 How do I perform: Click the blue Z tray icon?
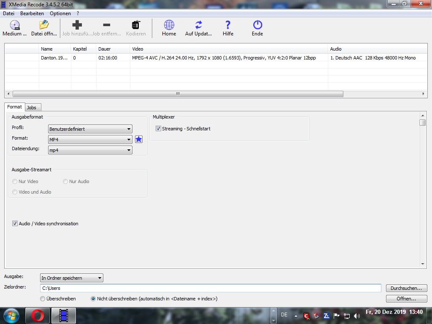tap(327, 316)
